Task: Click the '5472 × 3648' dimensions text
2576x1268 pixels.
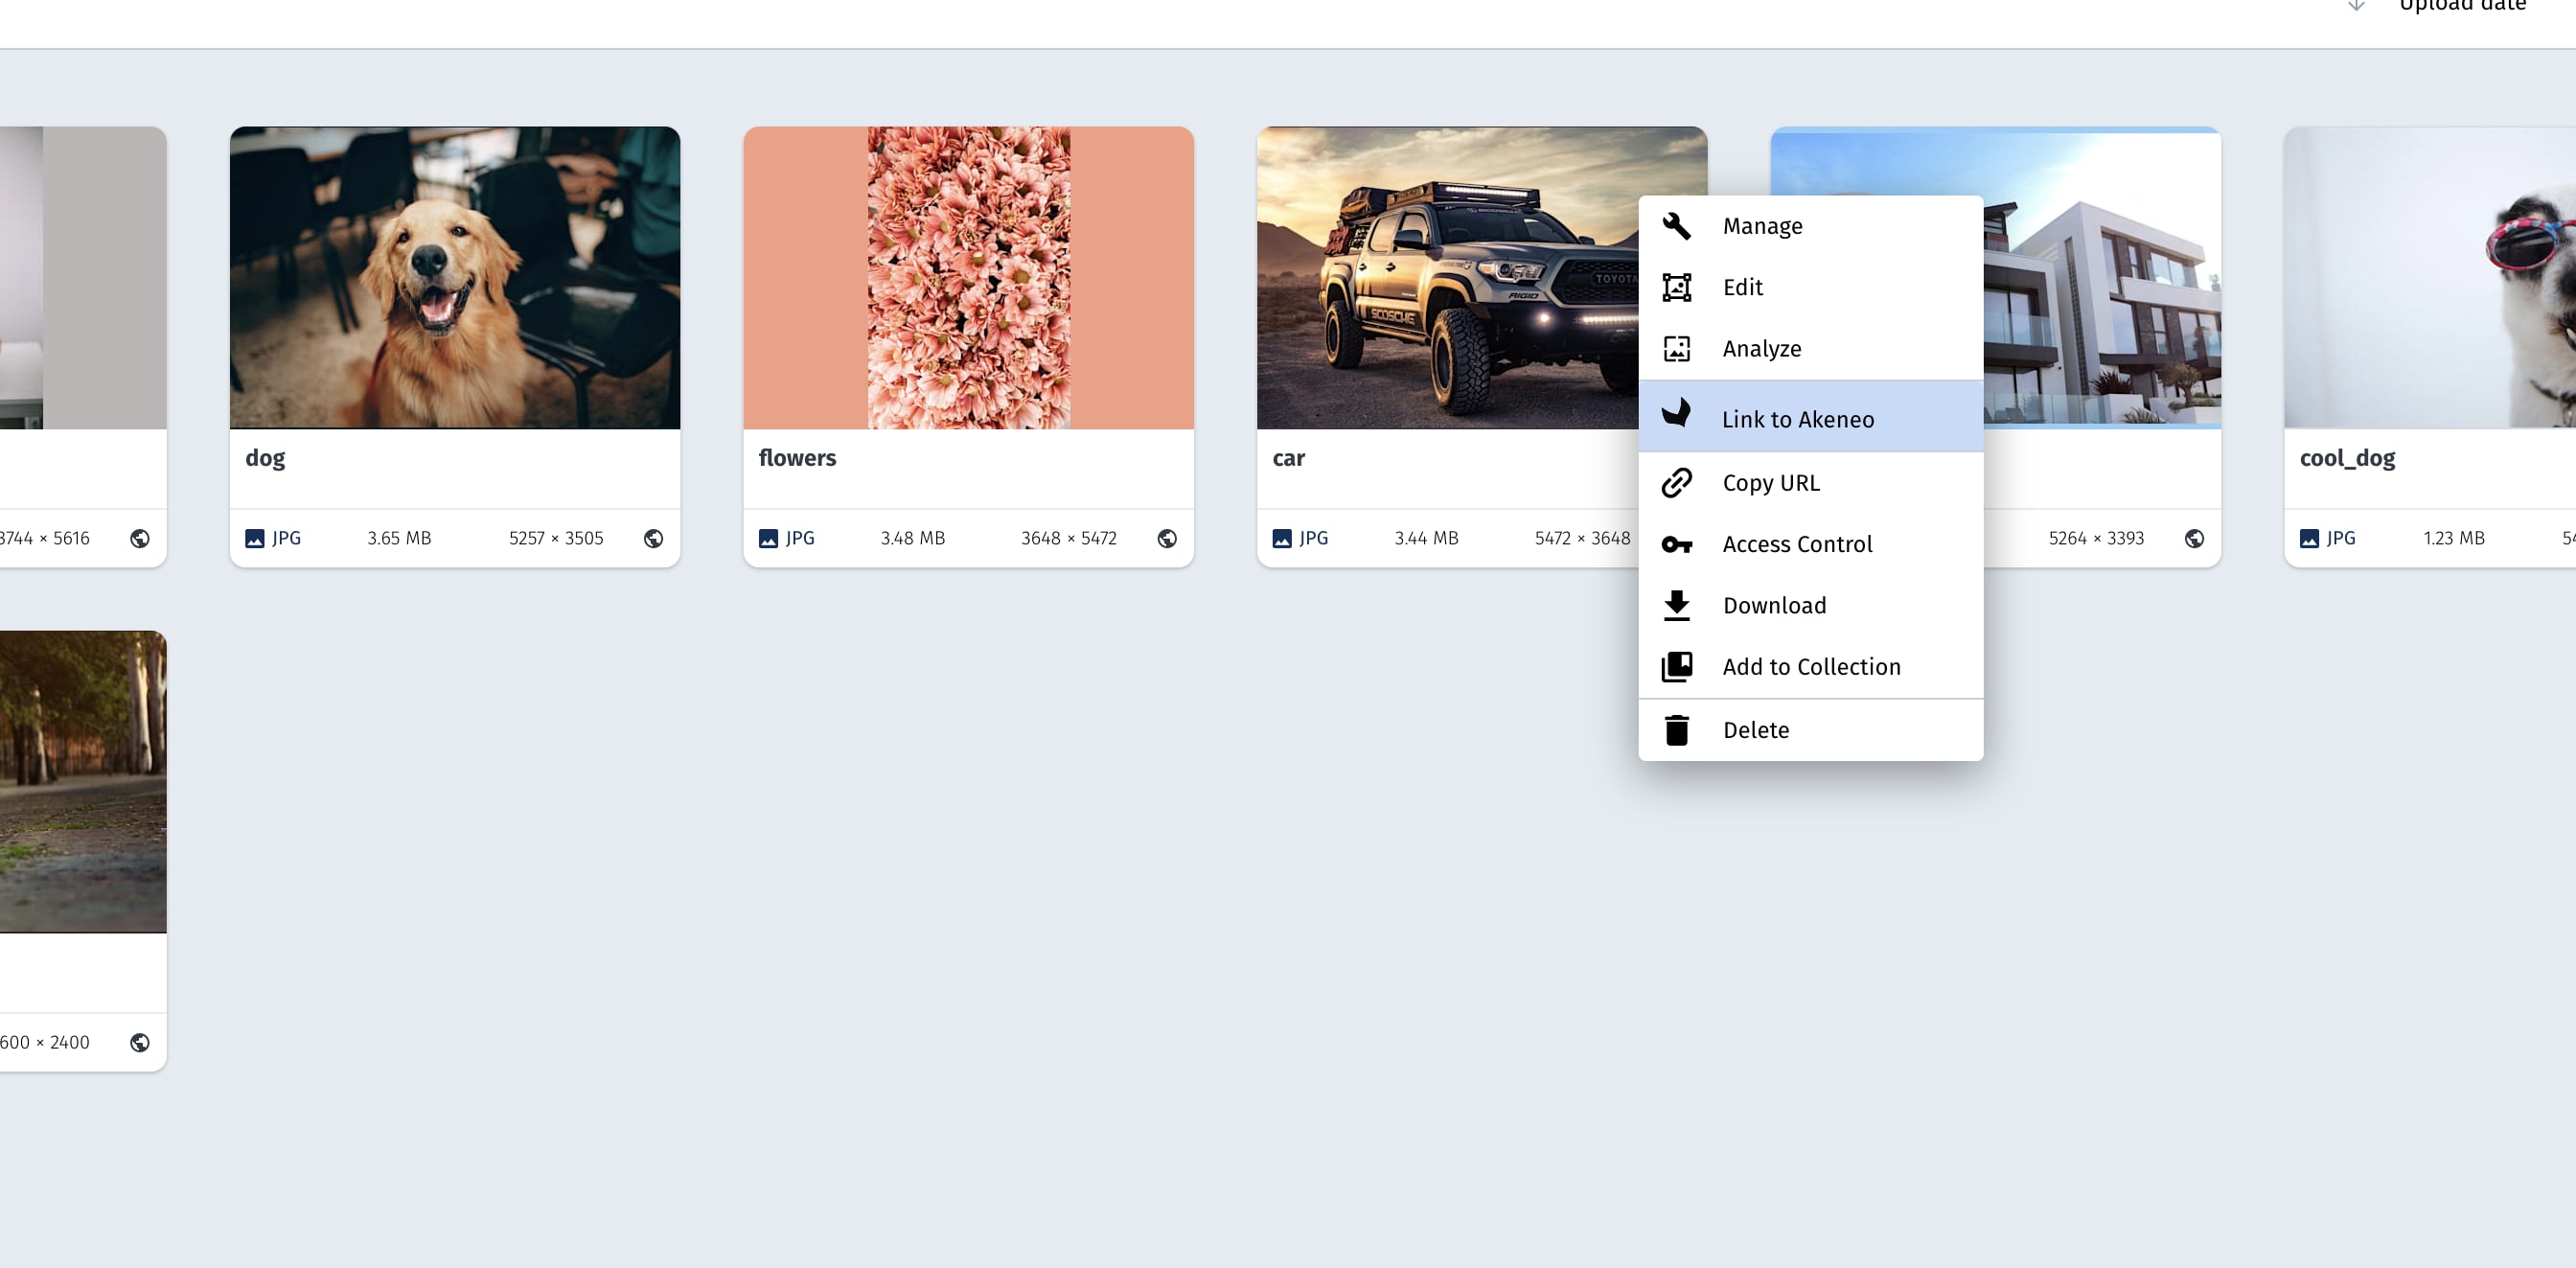Action: click(1583, 538)
